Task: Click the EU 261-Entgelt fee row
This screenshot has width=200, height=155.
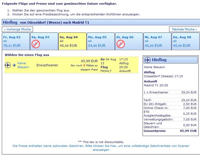Action: (x=170, y=104)
